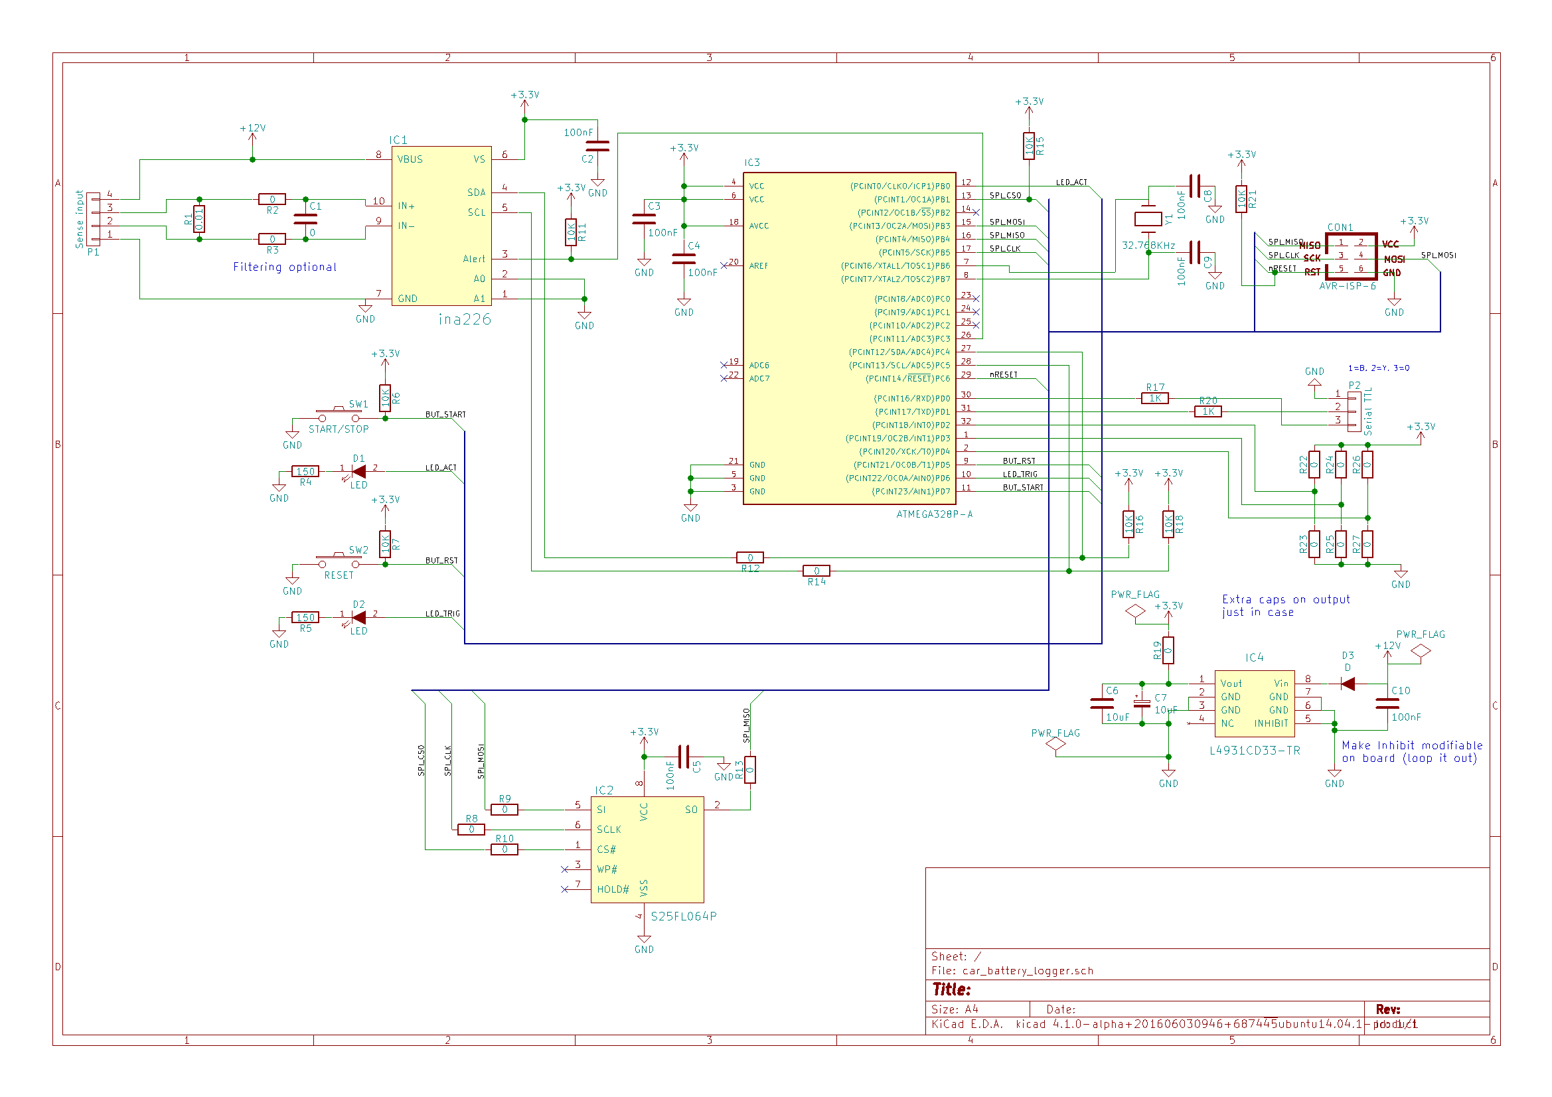Image resolution: width=1552 pixels, height=1097 pixels.
Task: Select resistor R18 10K pull-up
Action: pos(1168,524)
